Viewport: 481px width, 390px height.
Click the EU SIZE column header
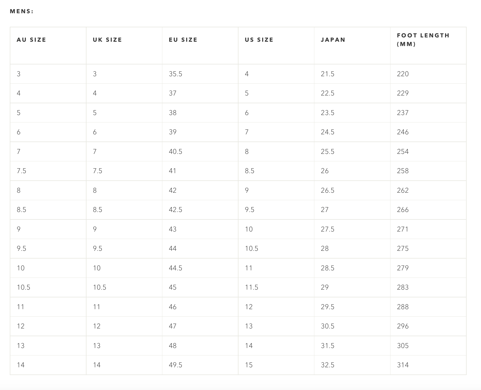[x=183, y=40]
